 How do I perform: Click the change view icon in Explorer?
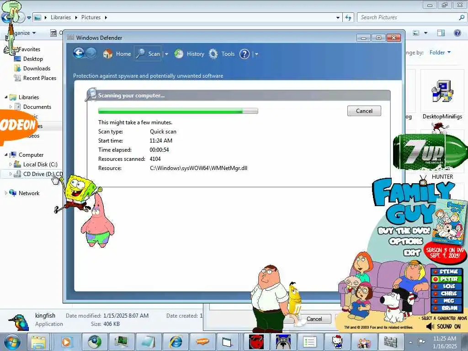coord(416,33)
